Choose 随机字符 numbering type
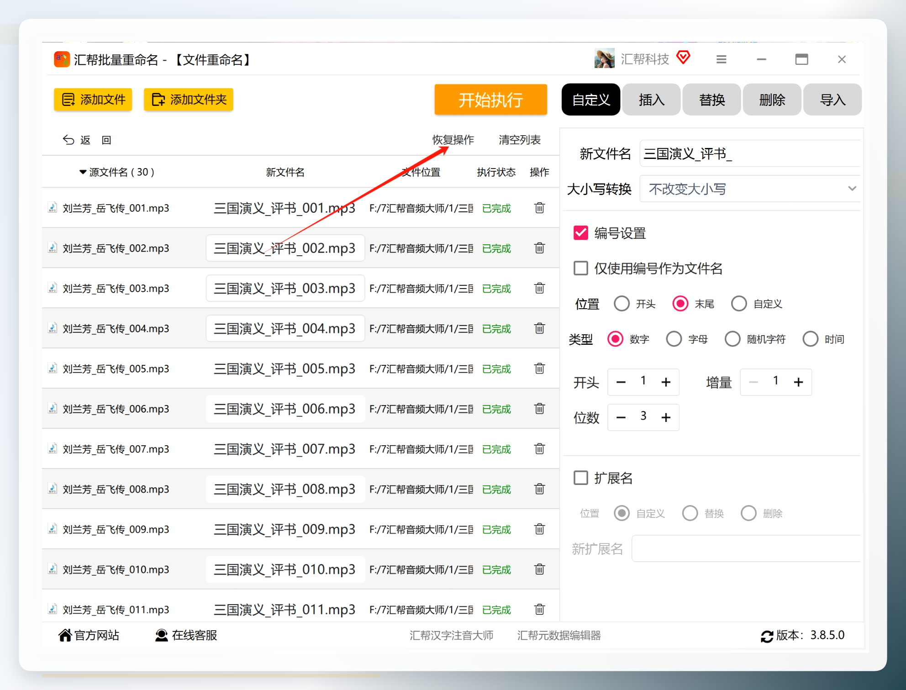906x690 pixels. pos(732,339)
